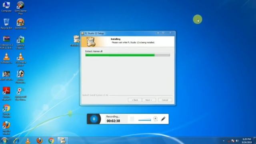Select the photo thumbnail file on the desktop

point(6,76)
